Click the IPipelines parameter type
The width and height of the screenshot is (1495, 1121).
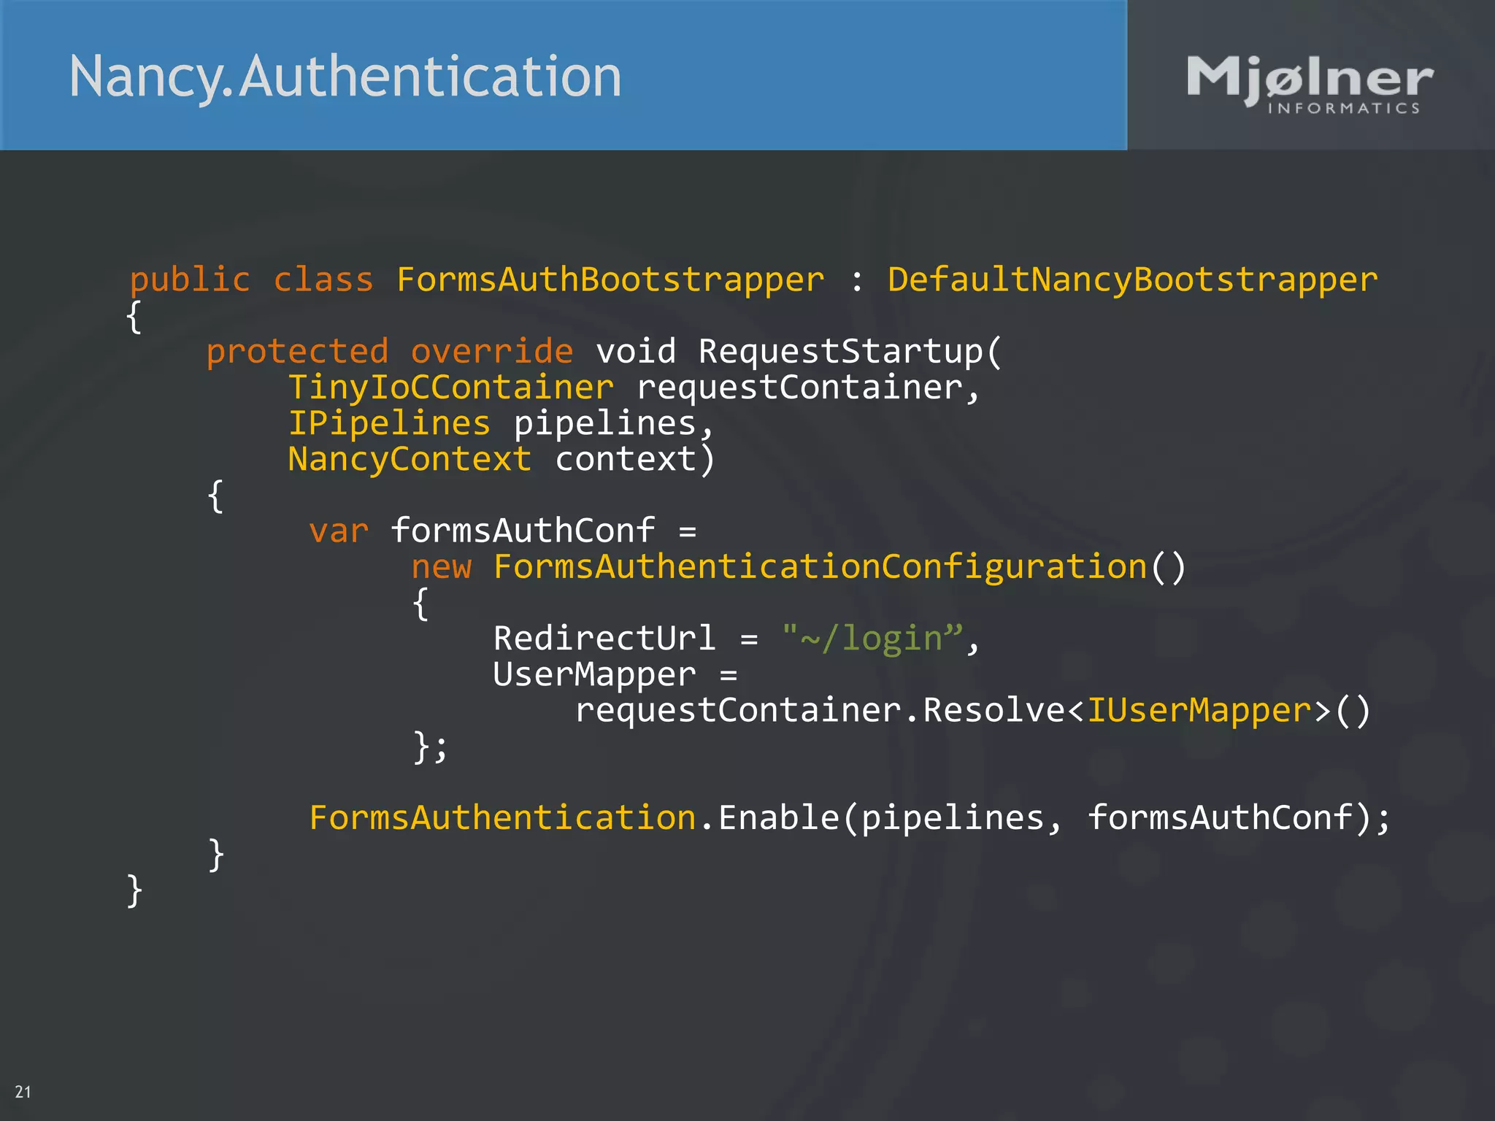389,424
